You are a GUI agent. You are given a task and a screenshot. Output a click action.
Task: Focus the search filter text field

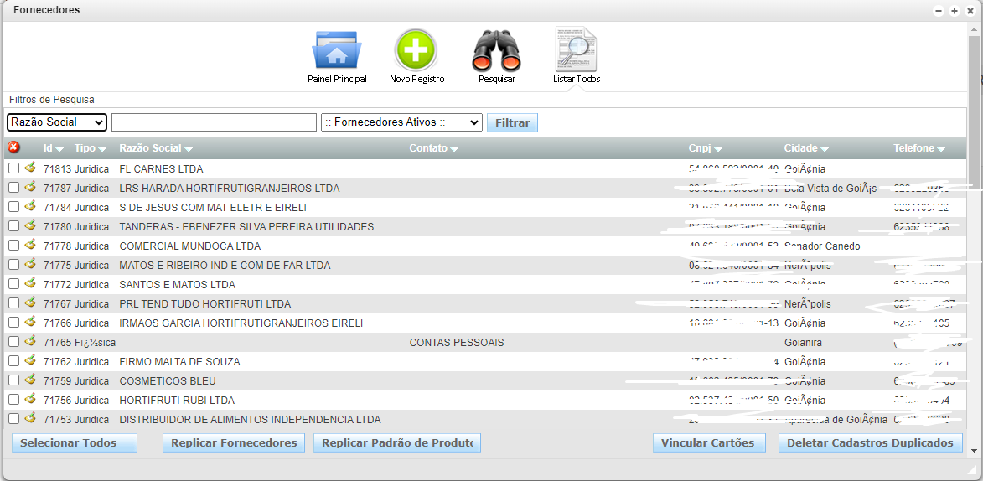coord(214,122)
